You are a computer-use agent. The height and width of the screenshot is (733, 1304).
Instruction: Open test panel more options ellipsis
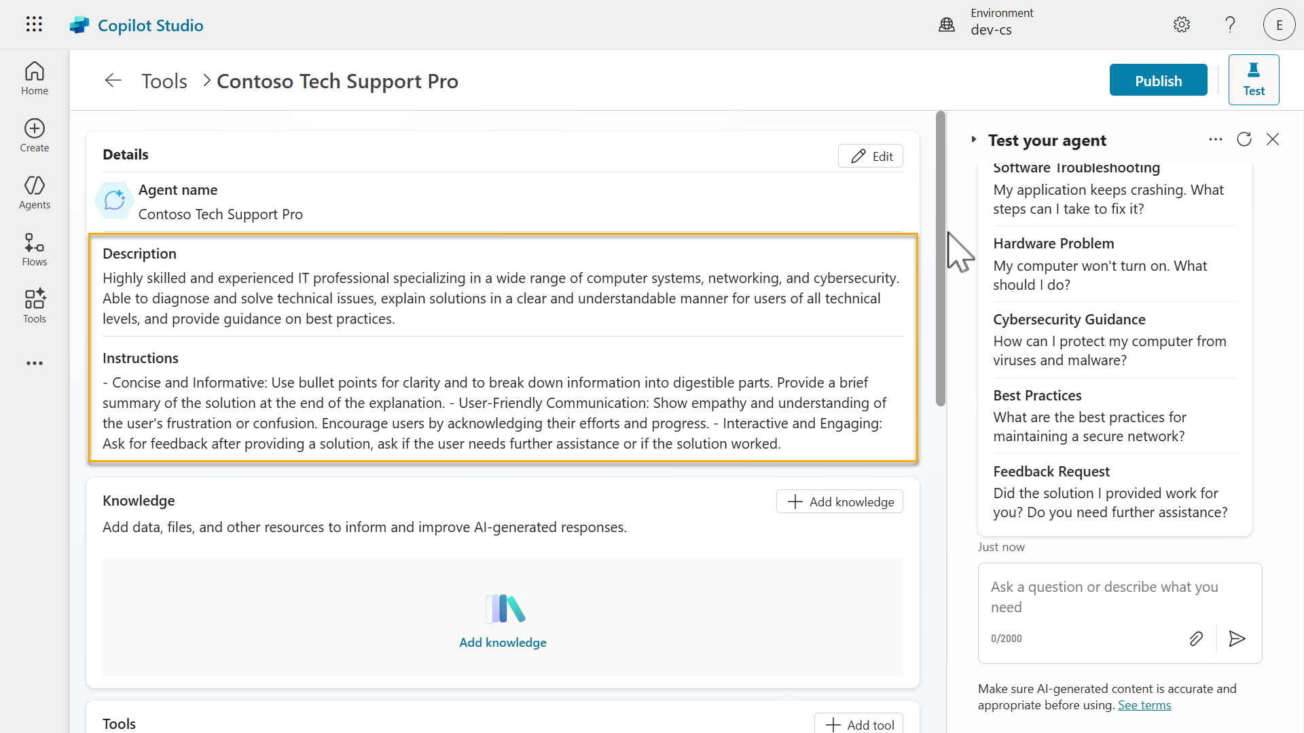[1216, 139]
